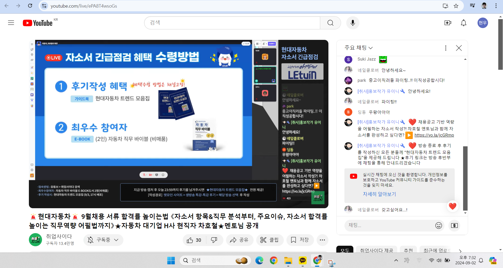The width and height of the screenshot is (503, 268).
Task: Open the vo.la/jcGRmp link in chat
Action: 434,135
